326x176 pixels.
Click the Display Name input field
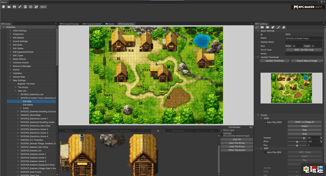click(x=304, y=42)
